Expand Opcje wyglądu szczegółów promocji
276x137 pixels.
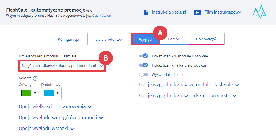[x=61, y=118]
